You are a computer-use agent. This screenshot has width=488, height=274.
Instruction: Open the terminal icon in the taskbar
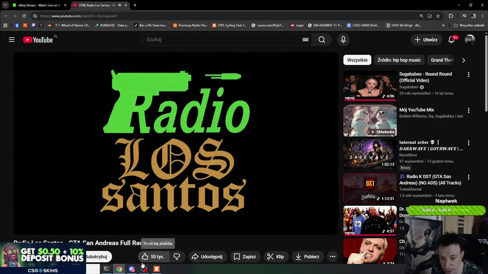click(107, 269)
